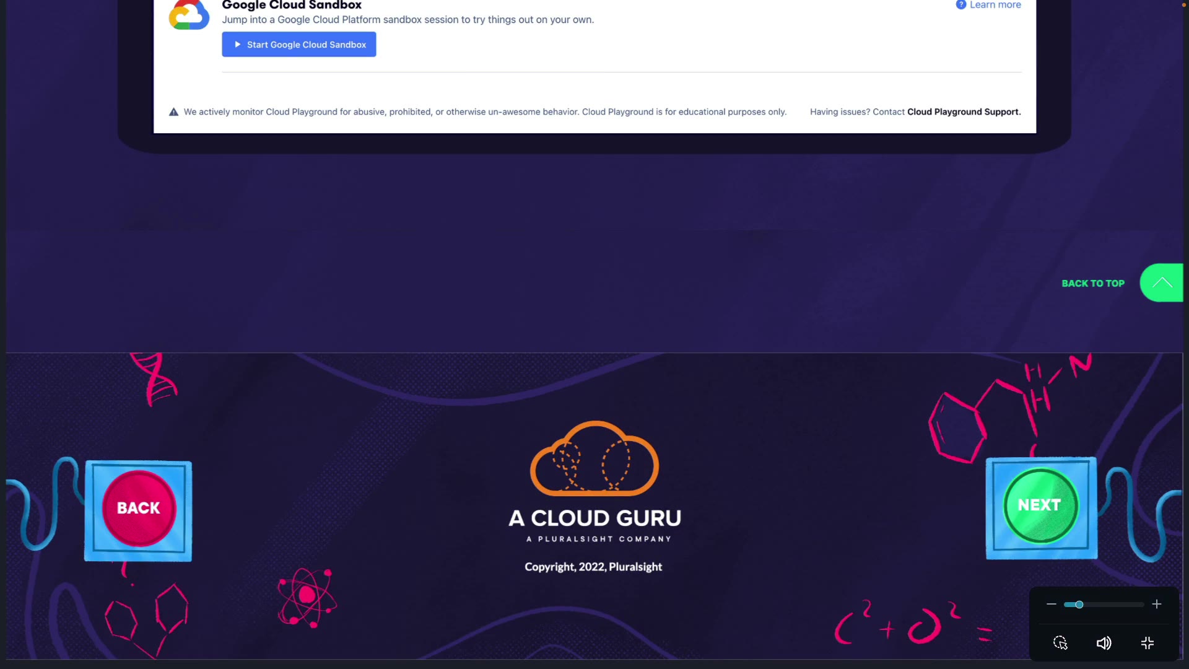Increase zoom with the plus button
This screenshot has width=1189, height=669.
(1156, 604)
